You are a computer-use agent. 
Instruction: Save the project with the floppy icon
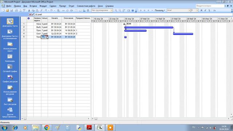[11, 11]
